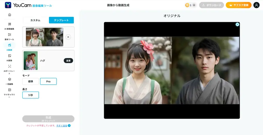Click the gold credit coin icon
Viewport: 263px width, 135px height.
coord(187,5)
